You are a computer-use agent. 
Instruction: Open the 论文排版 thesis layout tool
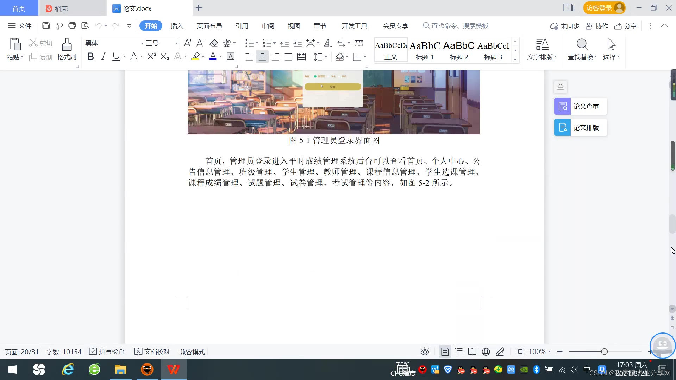click(x=581, y=127)
